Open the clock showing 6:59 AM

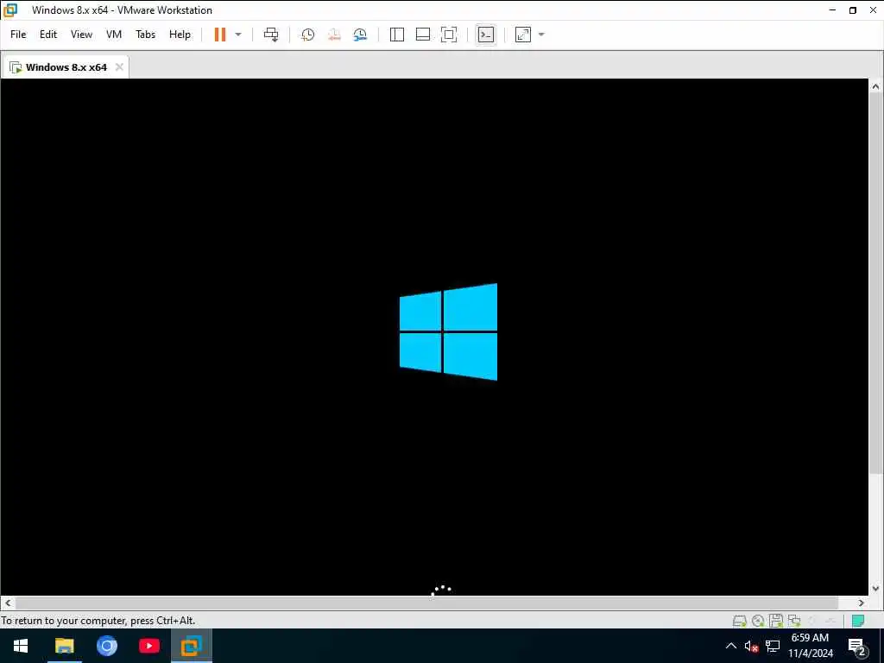pyautogui.click(x=810, y=646)
